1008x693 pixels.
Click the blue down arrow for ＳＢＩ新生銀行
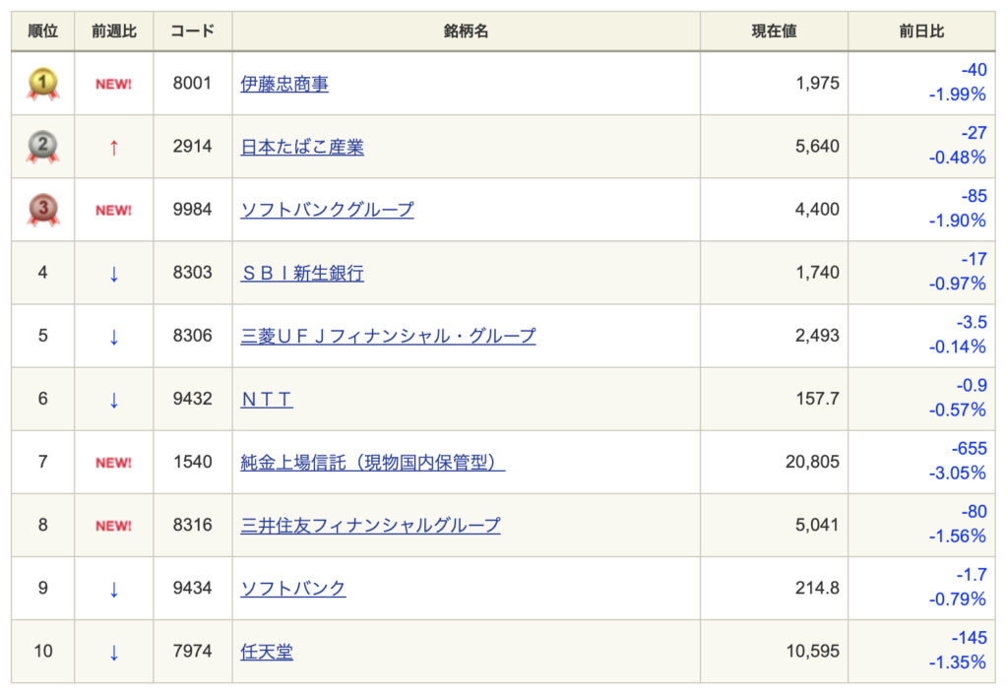point(113,274)
